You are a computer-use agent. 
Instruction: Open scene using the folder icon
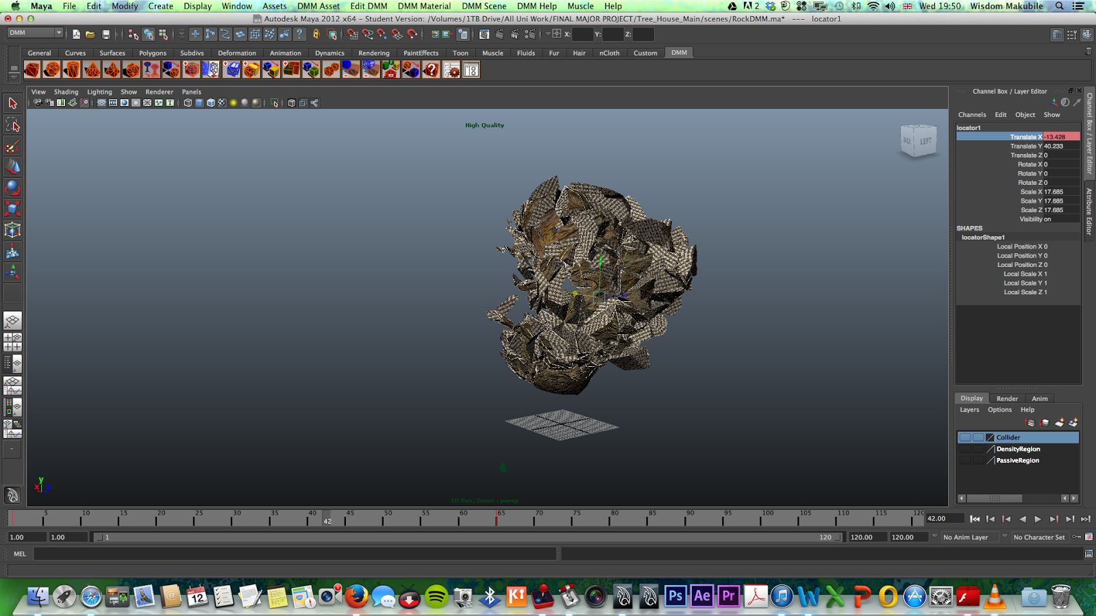[90, 34]
